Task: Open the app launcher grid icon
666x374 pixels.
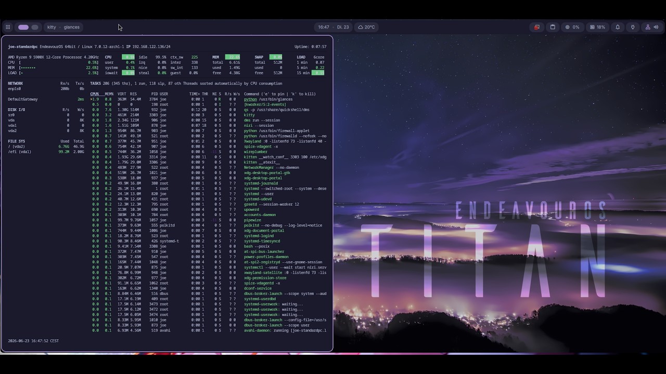Action: (8, 27)
